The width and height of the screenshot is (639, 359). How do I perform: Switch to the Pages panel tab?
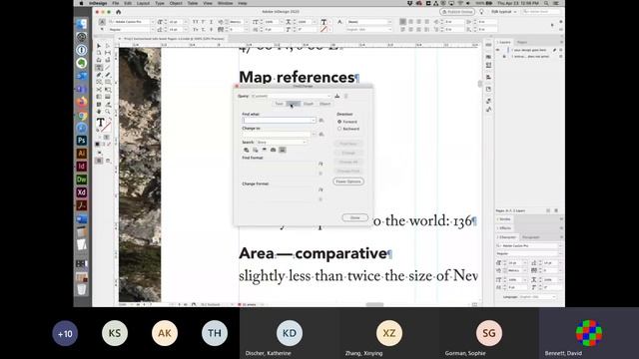522,42
